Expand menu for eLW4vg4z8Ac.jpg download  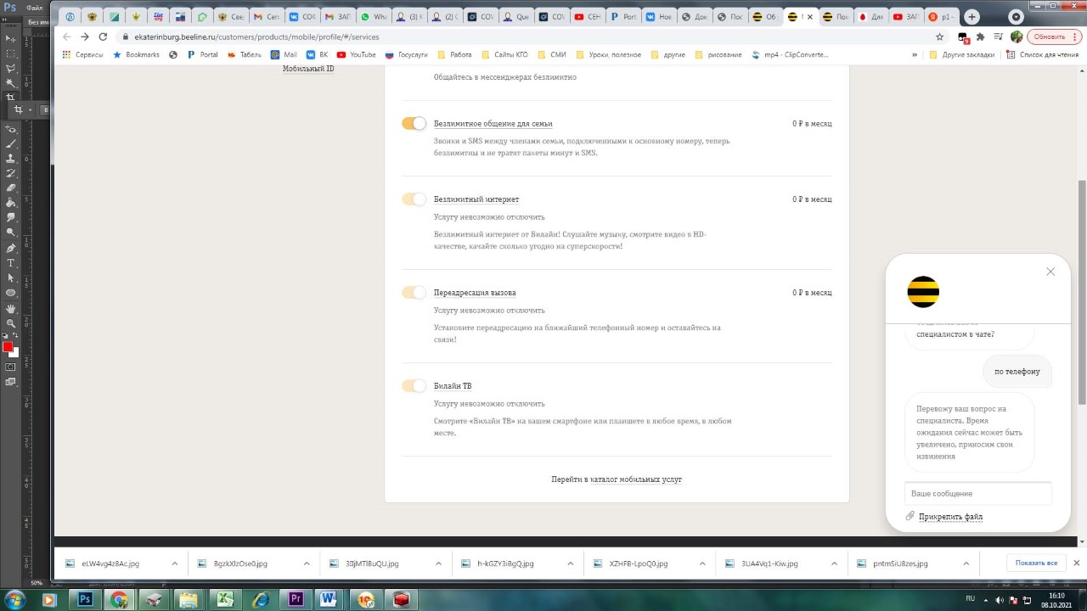click(x=174, y=563)
